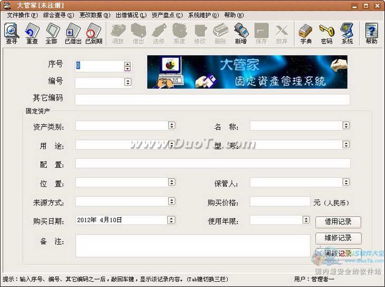Open the 帮助(H) menu
Viewport: 385px width, 287px height.
coord(234,15)
